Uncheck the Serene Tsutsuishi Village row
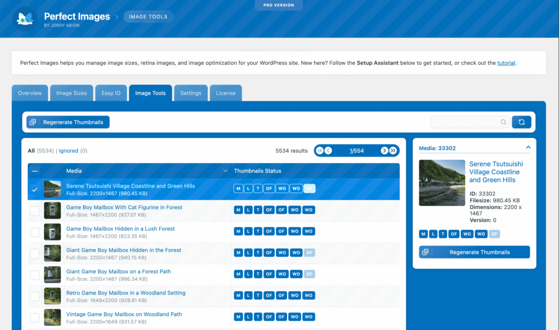559x330 pixels. click(35, 189)
